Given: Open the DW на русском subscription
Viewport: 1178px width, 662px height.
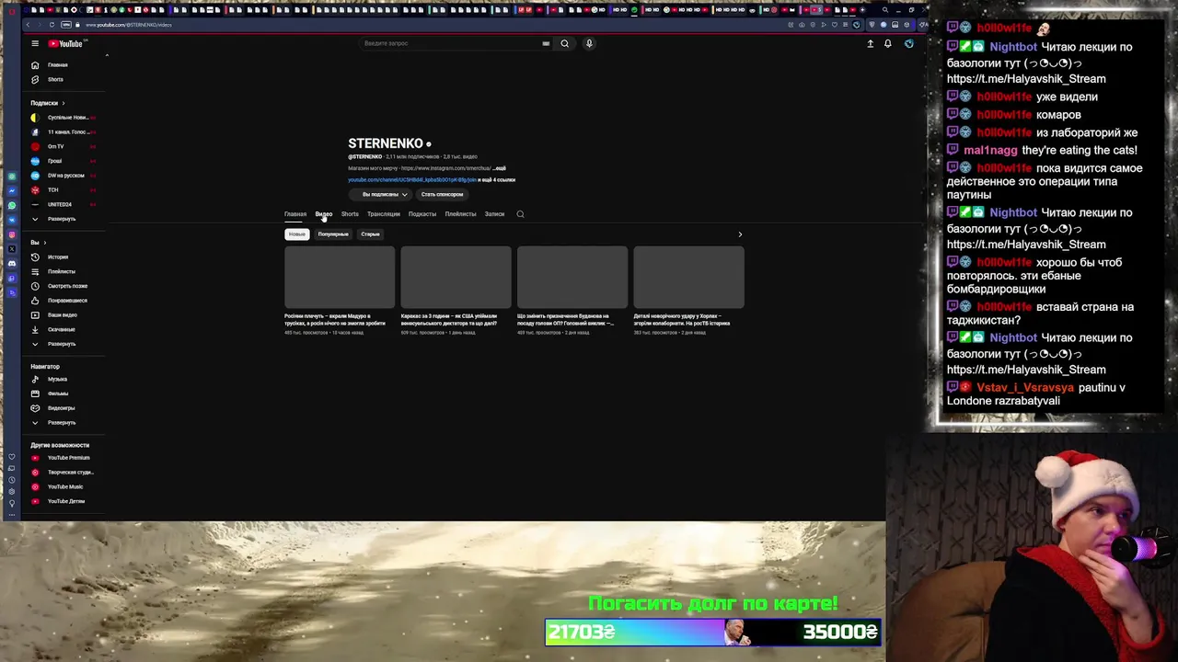Looking at the screenshot, I should [x=63, y=176].
